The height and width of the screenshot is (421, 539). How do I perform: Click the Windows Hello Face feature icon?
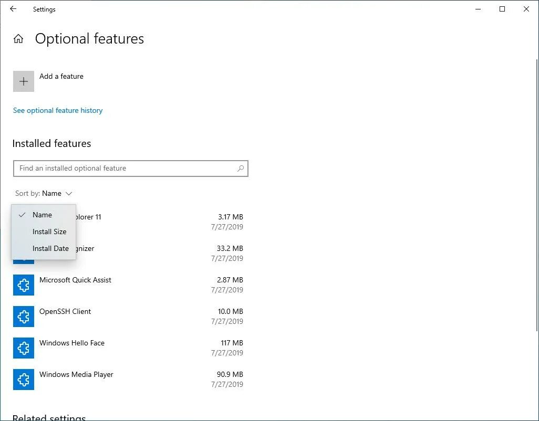coord(24,348)
